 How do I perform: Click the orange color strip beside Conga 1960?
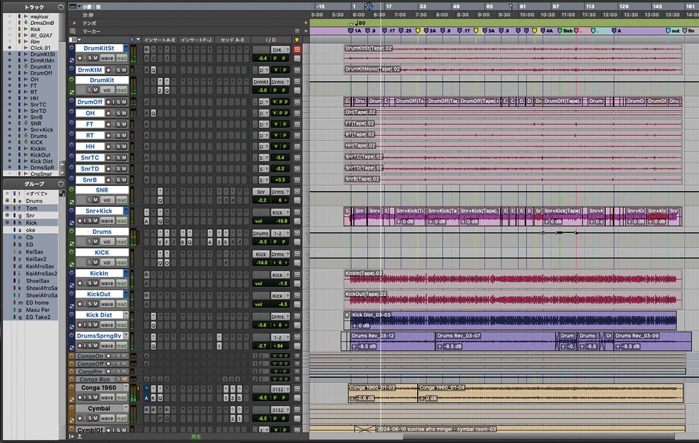(x=72, y=393)
